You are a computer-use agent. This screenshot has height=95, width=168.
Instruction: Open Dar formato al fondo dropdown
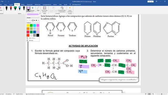point(45,9)
